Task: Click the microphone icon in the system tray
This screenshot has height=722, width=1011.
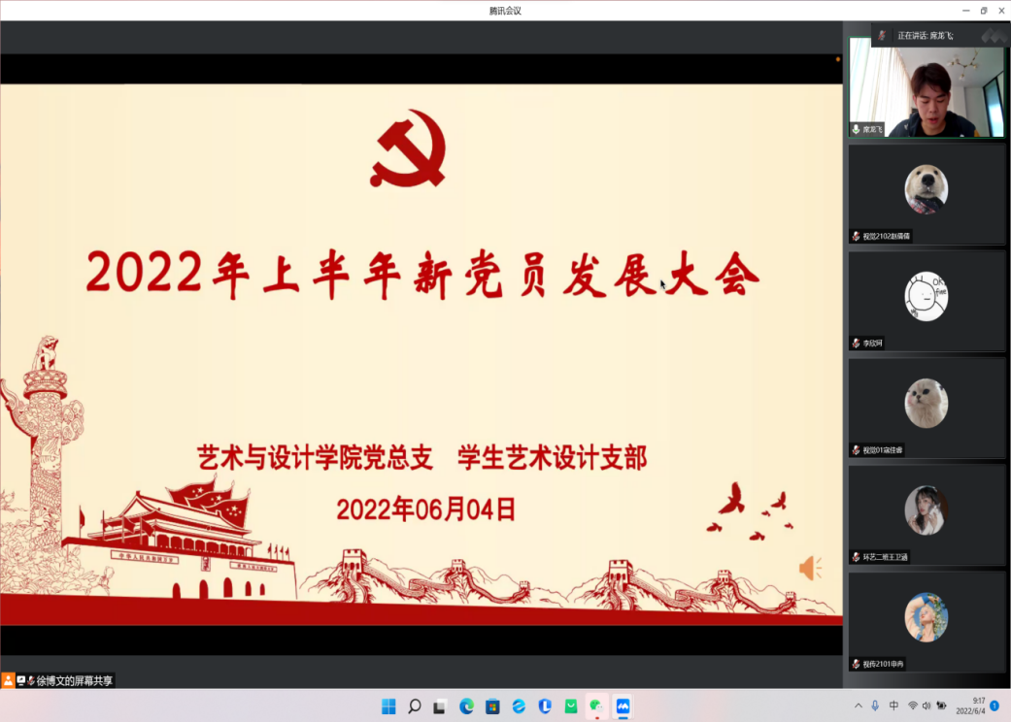Action: (x=875, y=706)
